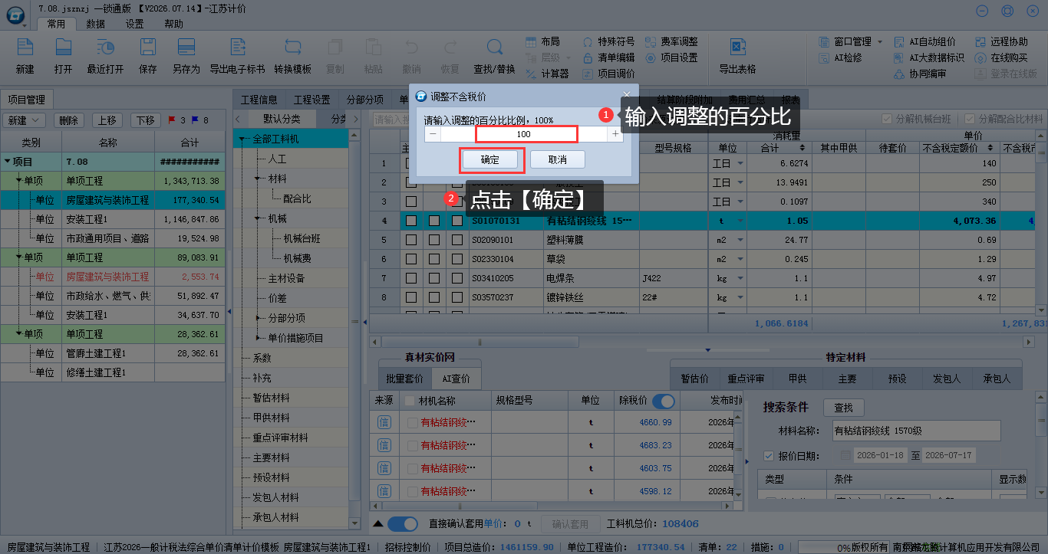Click the 特殊符号 special symbols icon
Image resolution: width=1048 pixels, height=554 pixels.
pyautogui.click(x=588, y=41)
